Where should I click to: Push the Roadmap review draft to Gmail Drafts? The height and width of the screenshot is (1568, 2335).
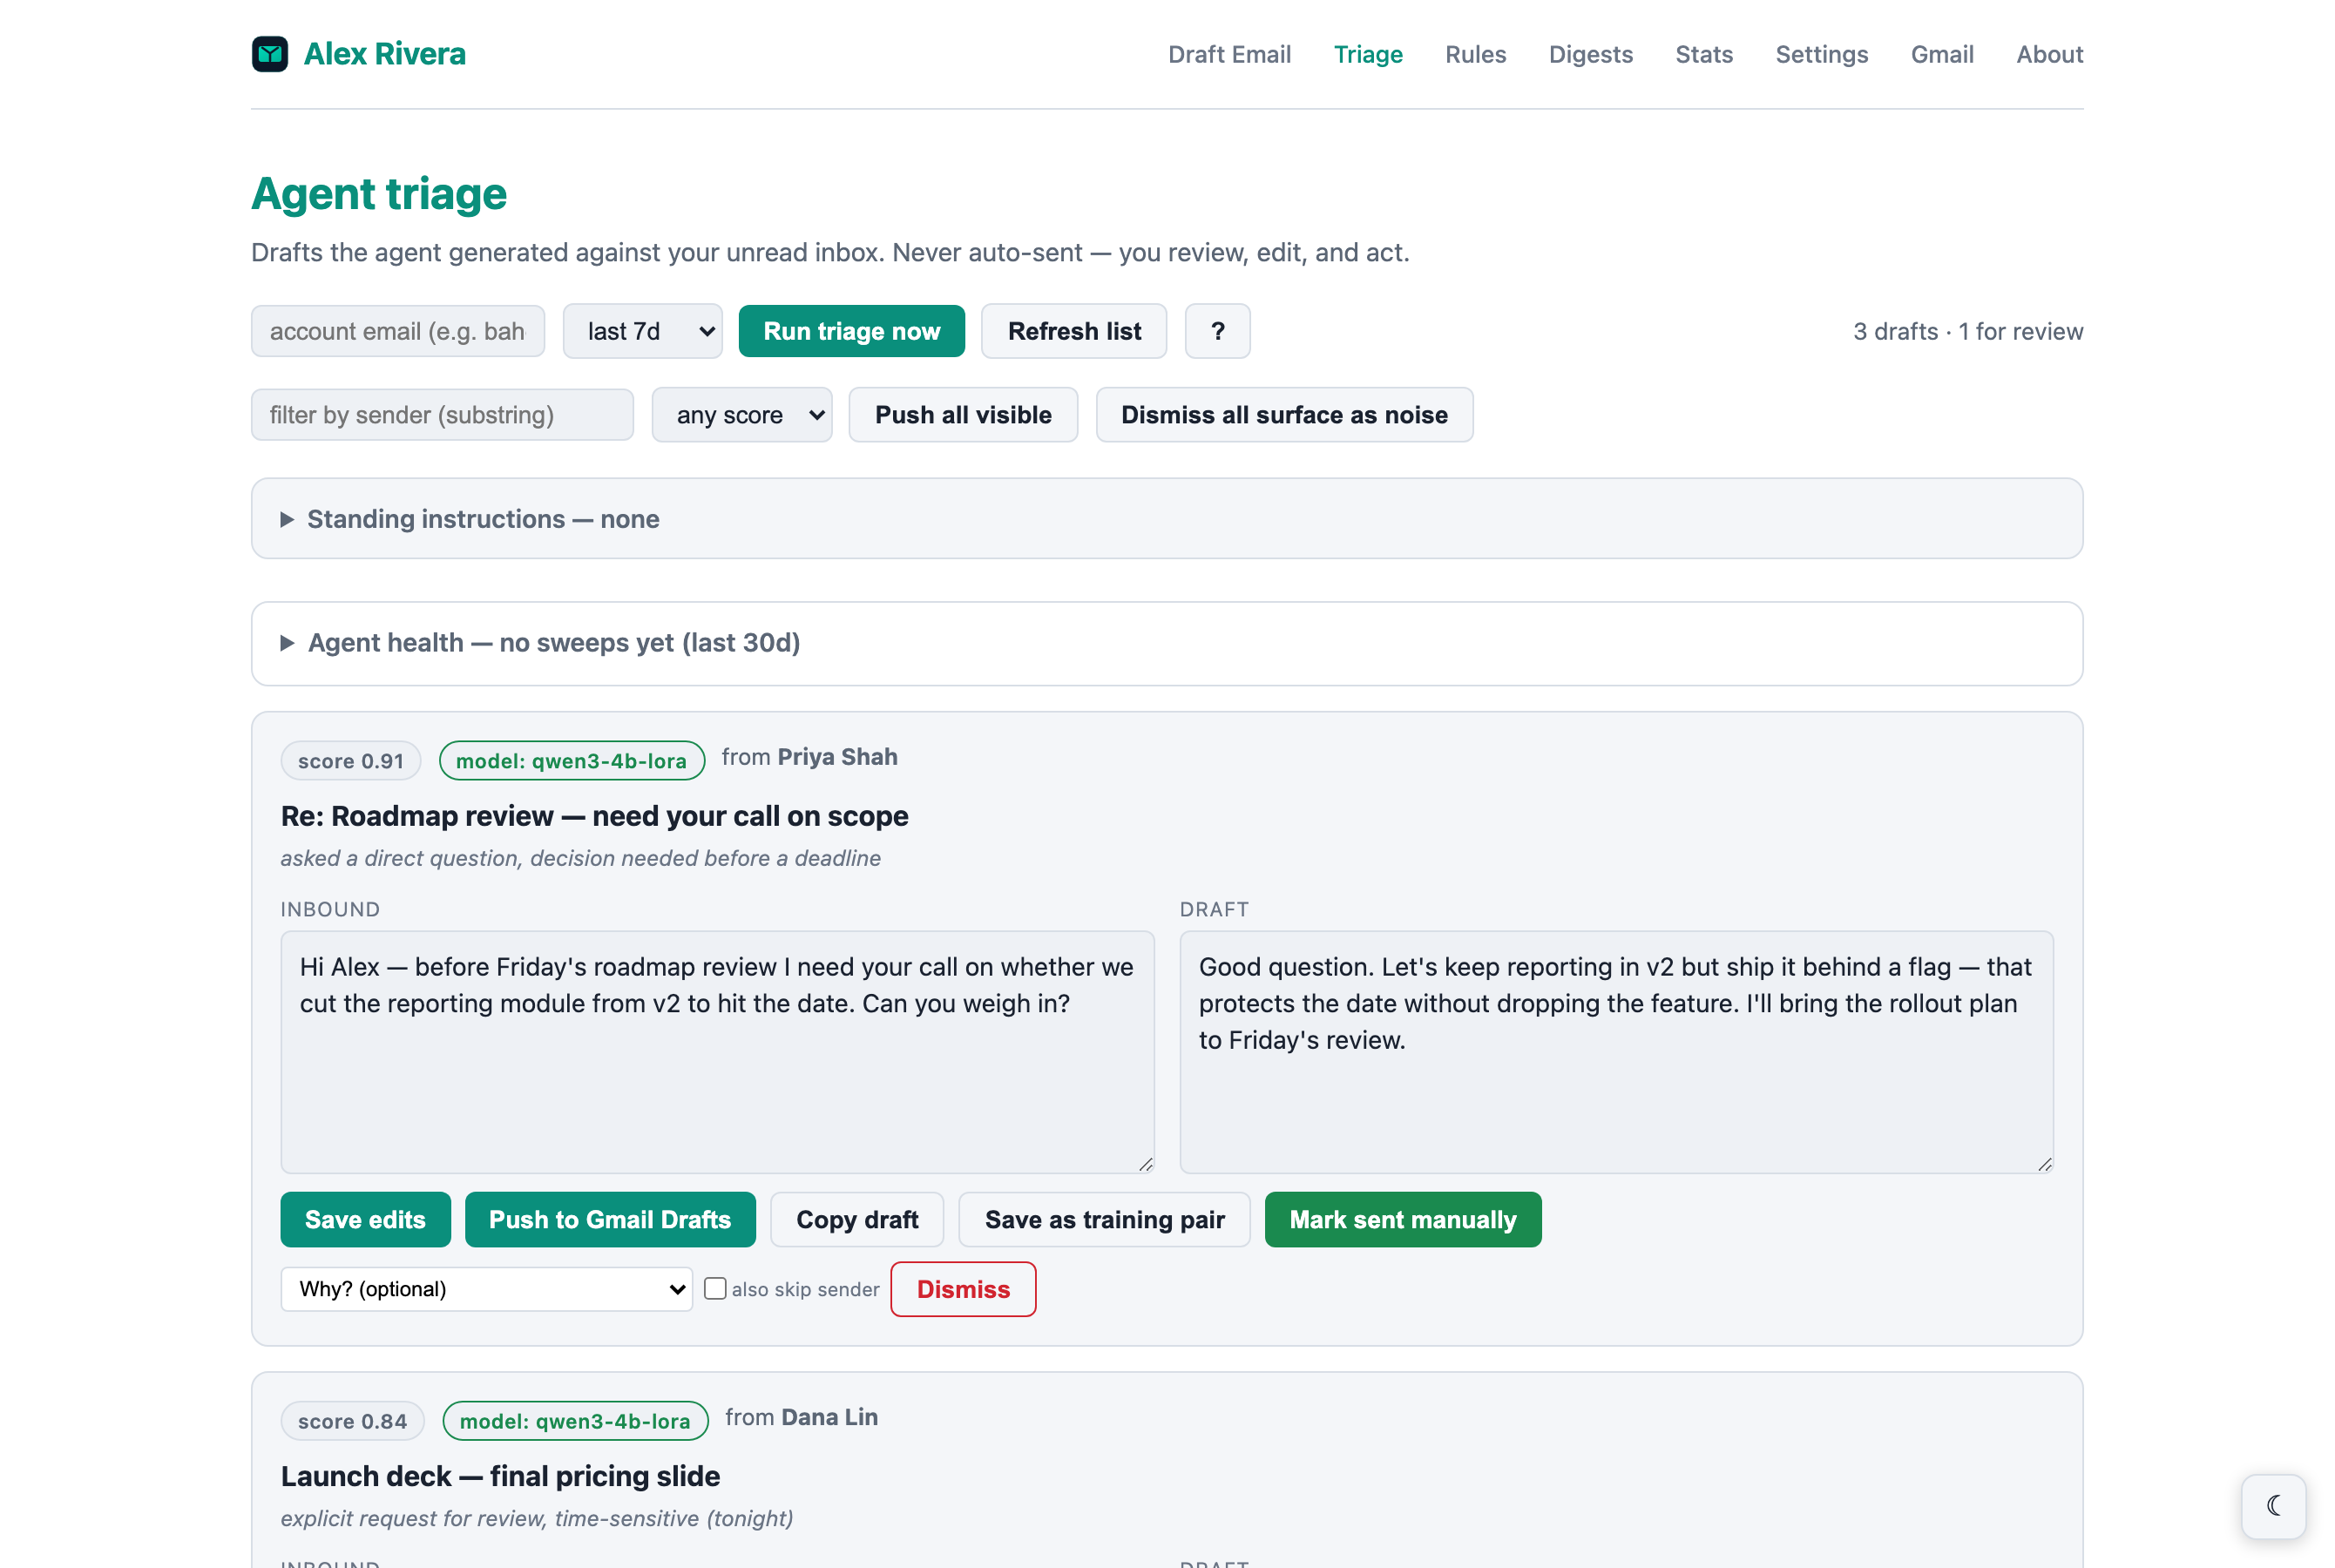tap(610, 1219)
